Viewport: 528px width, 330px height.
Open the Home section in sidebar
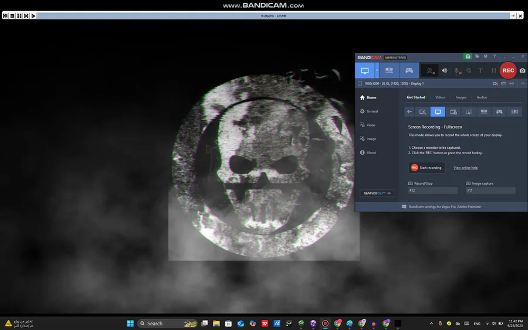tap(368, 97)
